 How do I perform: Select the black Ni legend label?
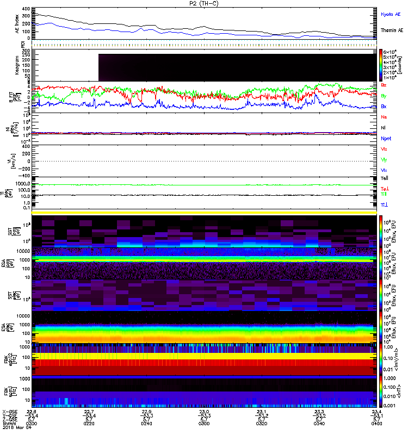(x=383, y=128)
